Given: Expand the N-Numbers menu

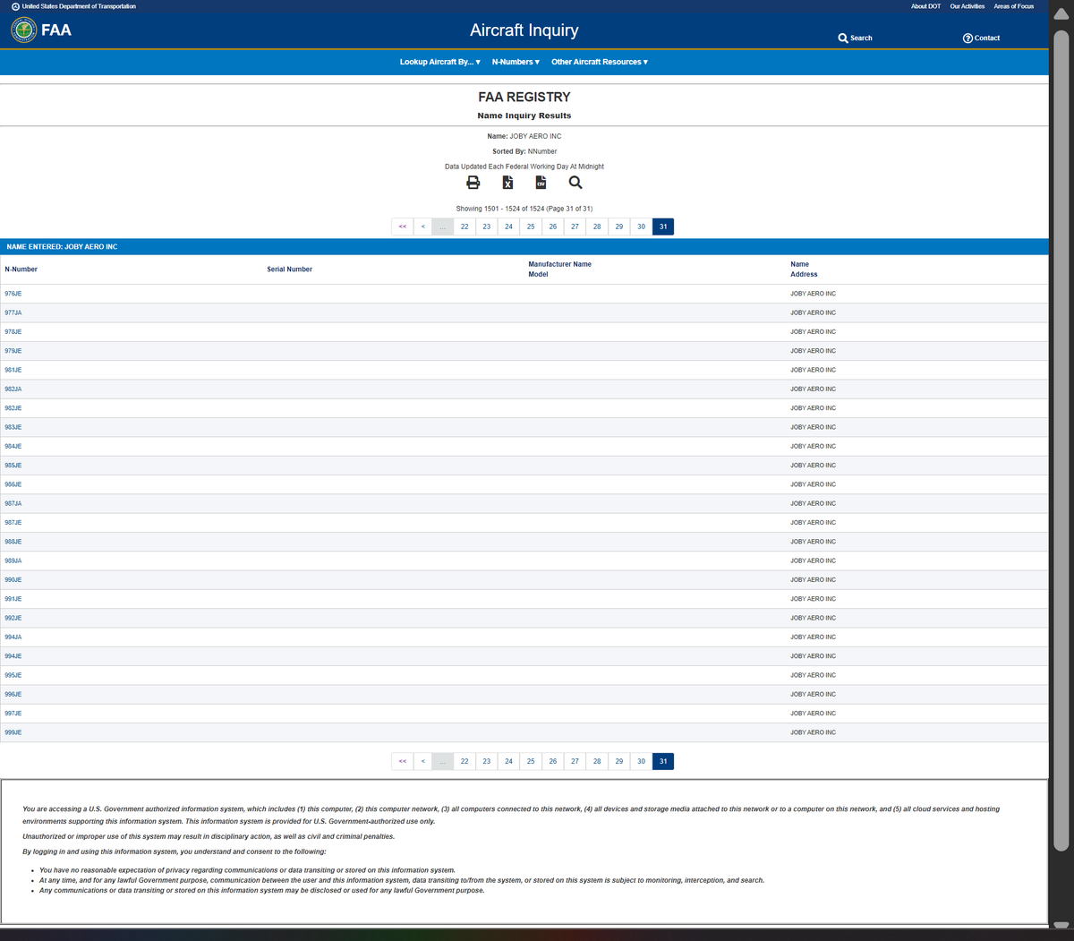Looking at the screenshot, I should [516, 62].
